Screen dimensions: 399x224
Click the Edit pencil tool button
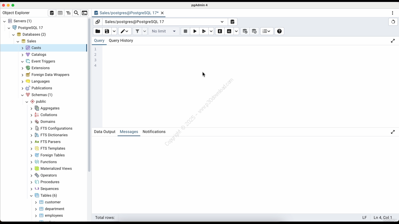[x=124, y=31]
